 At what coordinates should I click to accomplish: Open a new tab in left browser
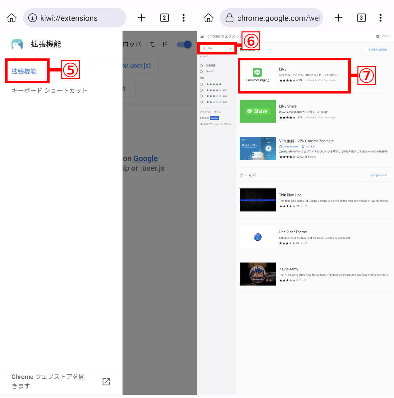pos(142,18)
